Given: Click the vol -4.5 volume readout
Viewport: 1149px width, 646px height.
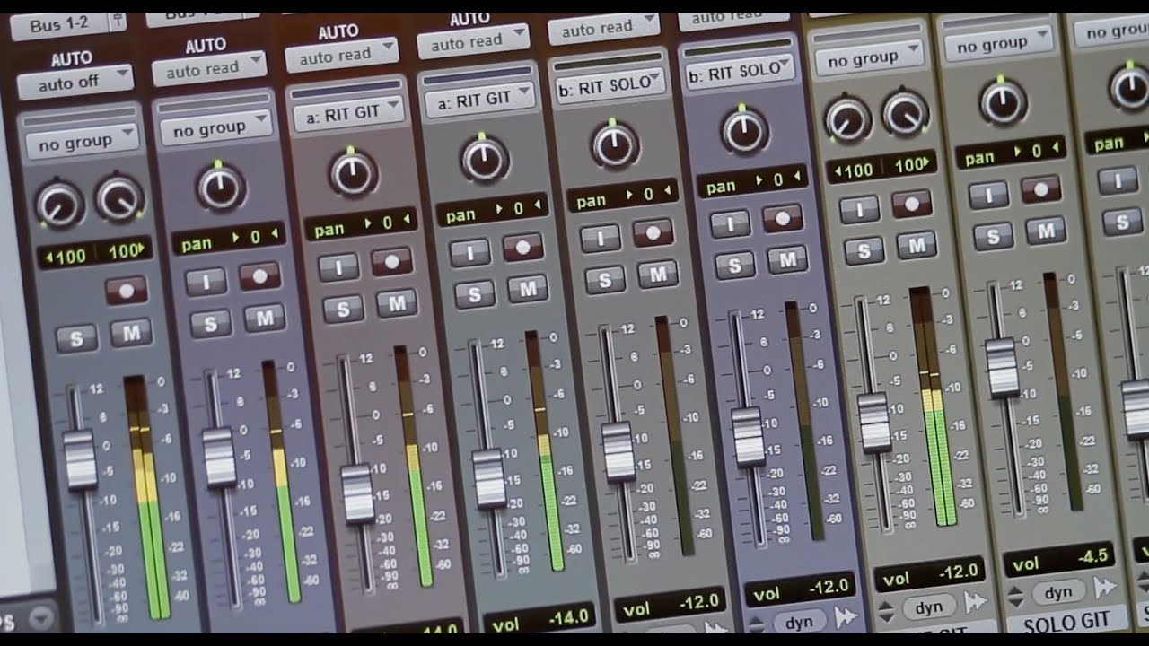Looking at the screenshot, I should (x=1058, y=559).
